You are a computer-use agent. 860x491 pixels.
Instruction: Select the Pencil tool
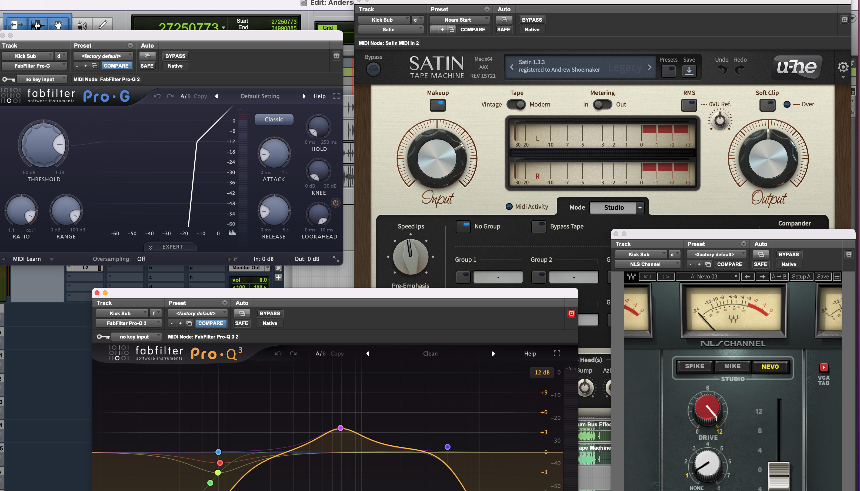103,25
